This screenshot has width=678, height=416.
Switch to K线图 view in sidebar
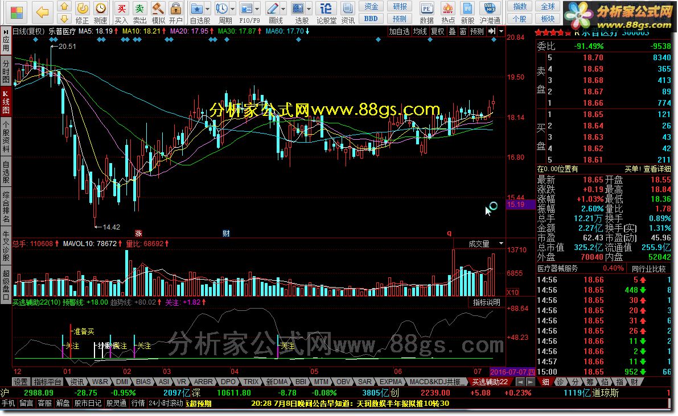point(6,102)
